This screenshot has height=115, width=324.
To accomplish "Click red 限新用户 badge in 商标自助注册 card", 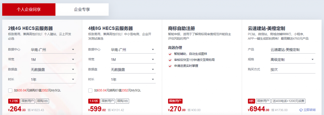I will coord(175,101).
